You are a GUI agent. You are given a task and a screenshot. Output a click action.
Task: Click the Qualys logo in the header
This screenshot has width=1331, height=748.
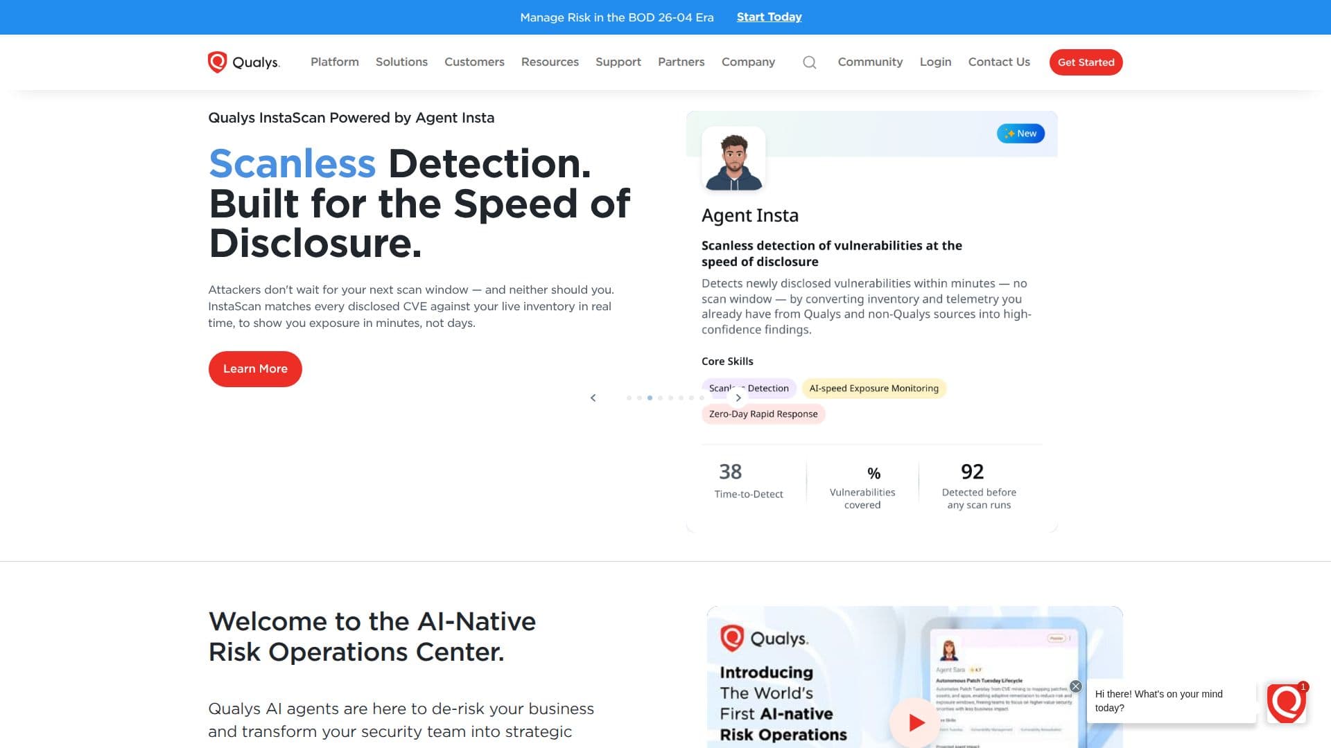click(x=244, y=62)
